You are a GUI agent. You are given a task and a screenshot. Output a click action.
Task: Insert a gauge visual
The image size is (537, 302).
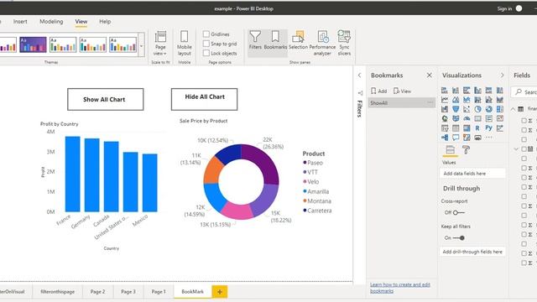coord(467,118)
